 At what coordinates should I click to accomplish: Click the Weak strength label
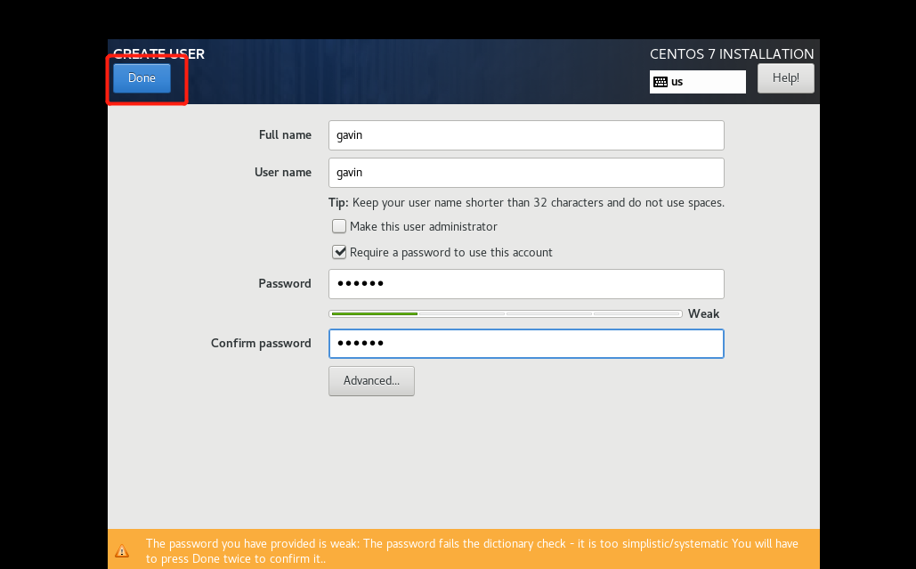703,314
